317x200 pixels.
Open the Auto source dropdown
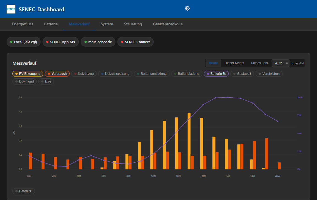281,63
